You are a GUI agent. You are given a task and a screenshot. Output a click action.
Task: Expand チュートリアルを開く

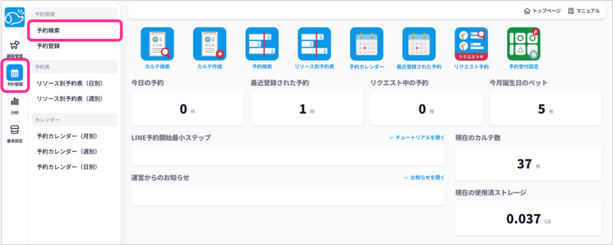[x=417, y=138]
